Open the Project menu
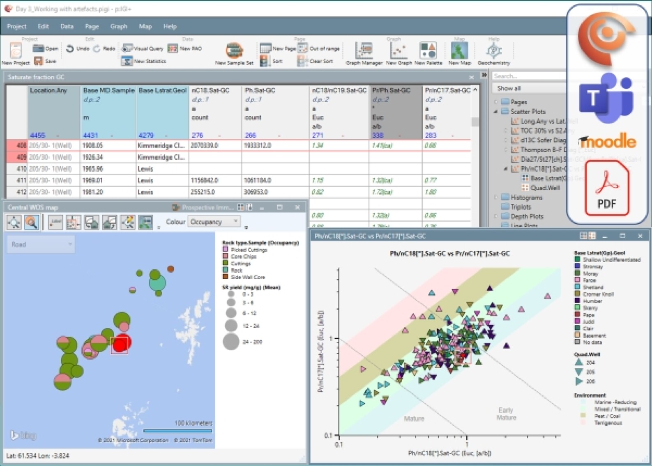 (16, 26)
